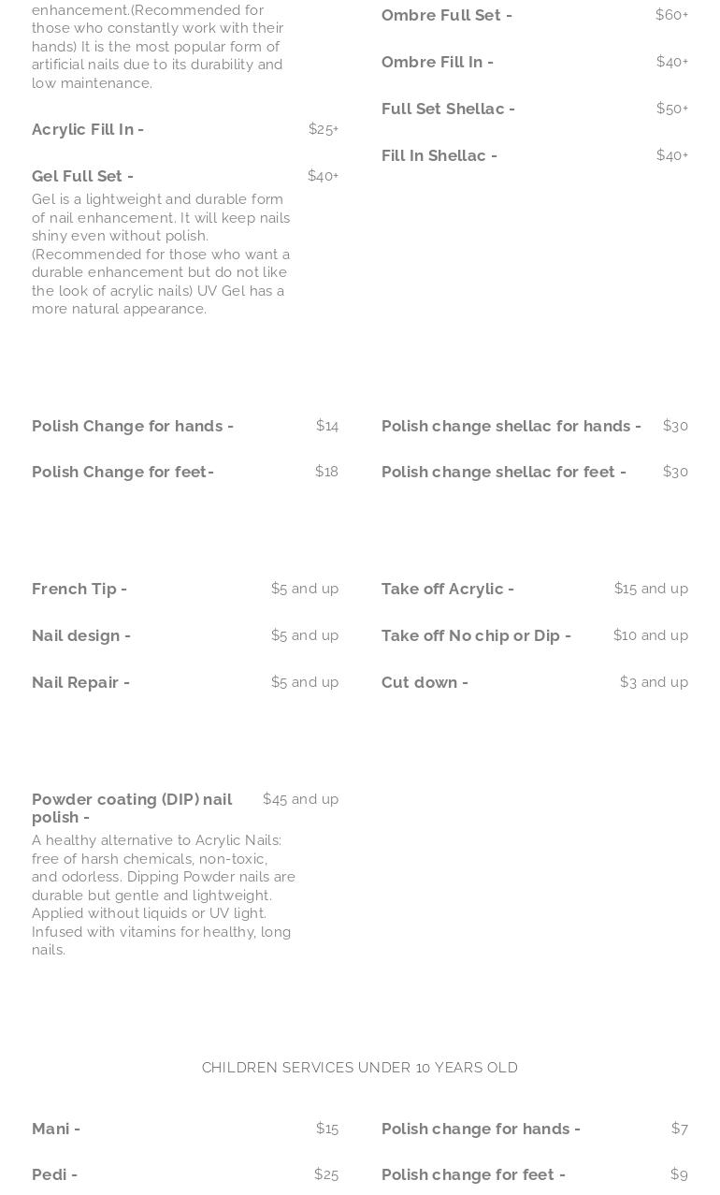Click the Nail Repair service
Image resolution: width=720 pixels, height=1195 pixels.
[80, 682]
